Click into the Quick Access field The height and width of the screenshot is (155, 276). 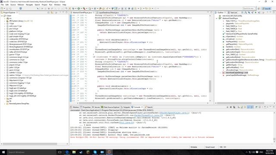(x=249, y=9)
